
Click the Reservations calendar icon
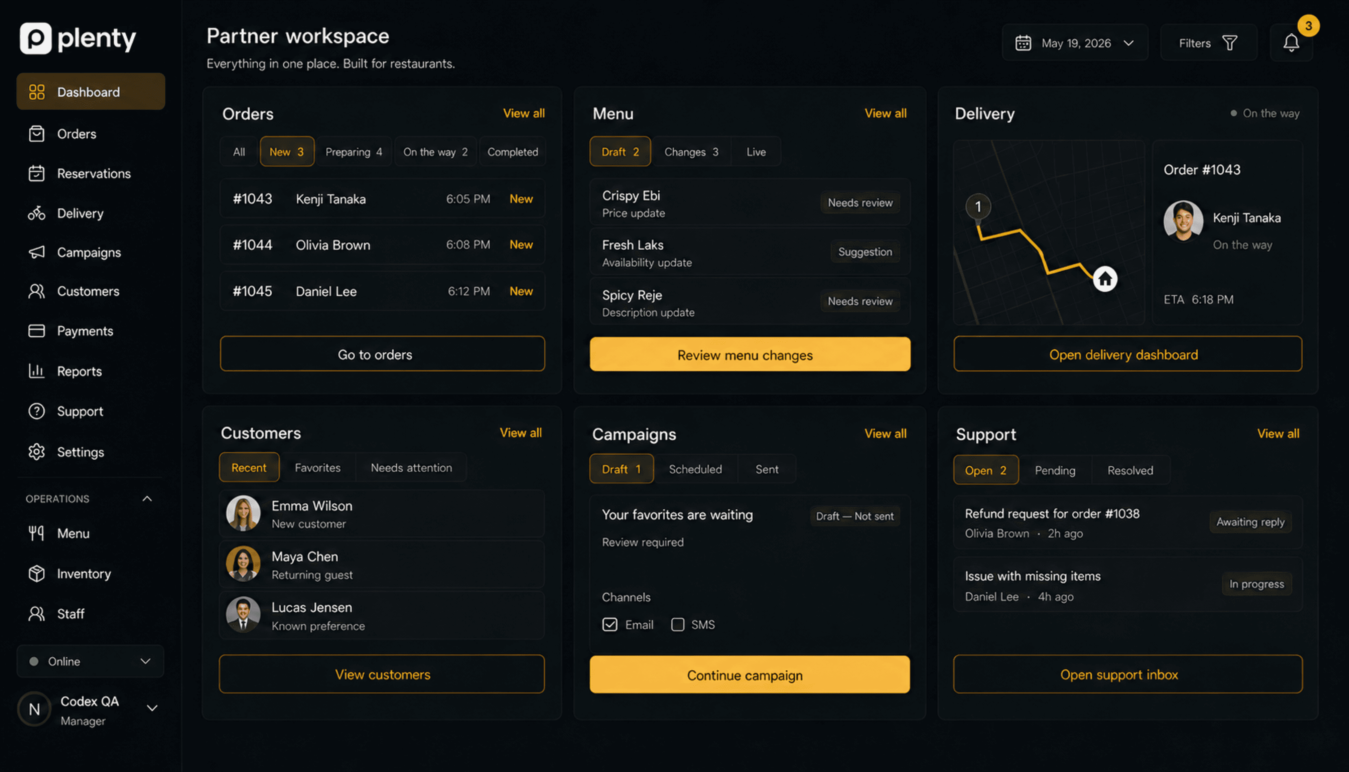37,173
